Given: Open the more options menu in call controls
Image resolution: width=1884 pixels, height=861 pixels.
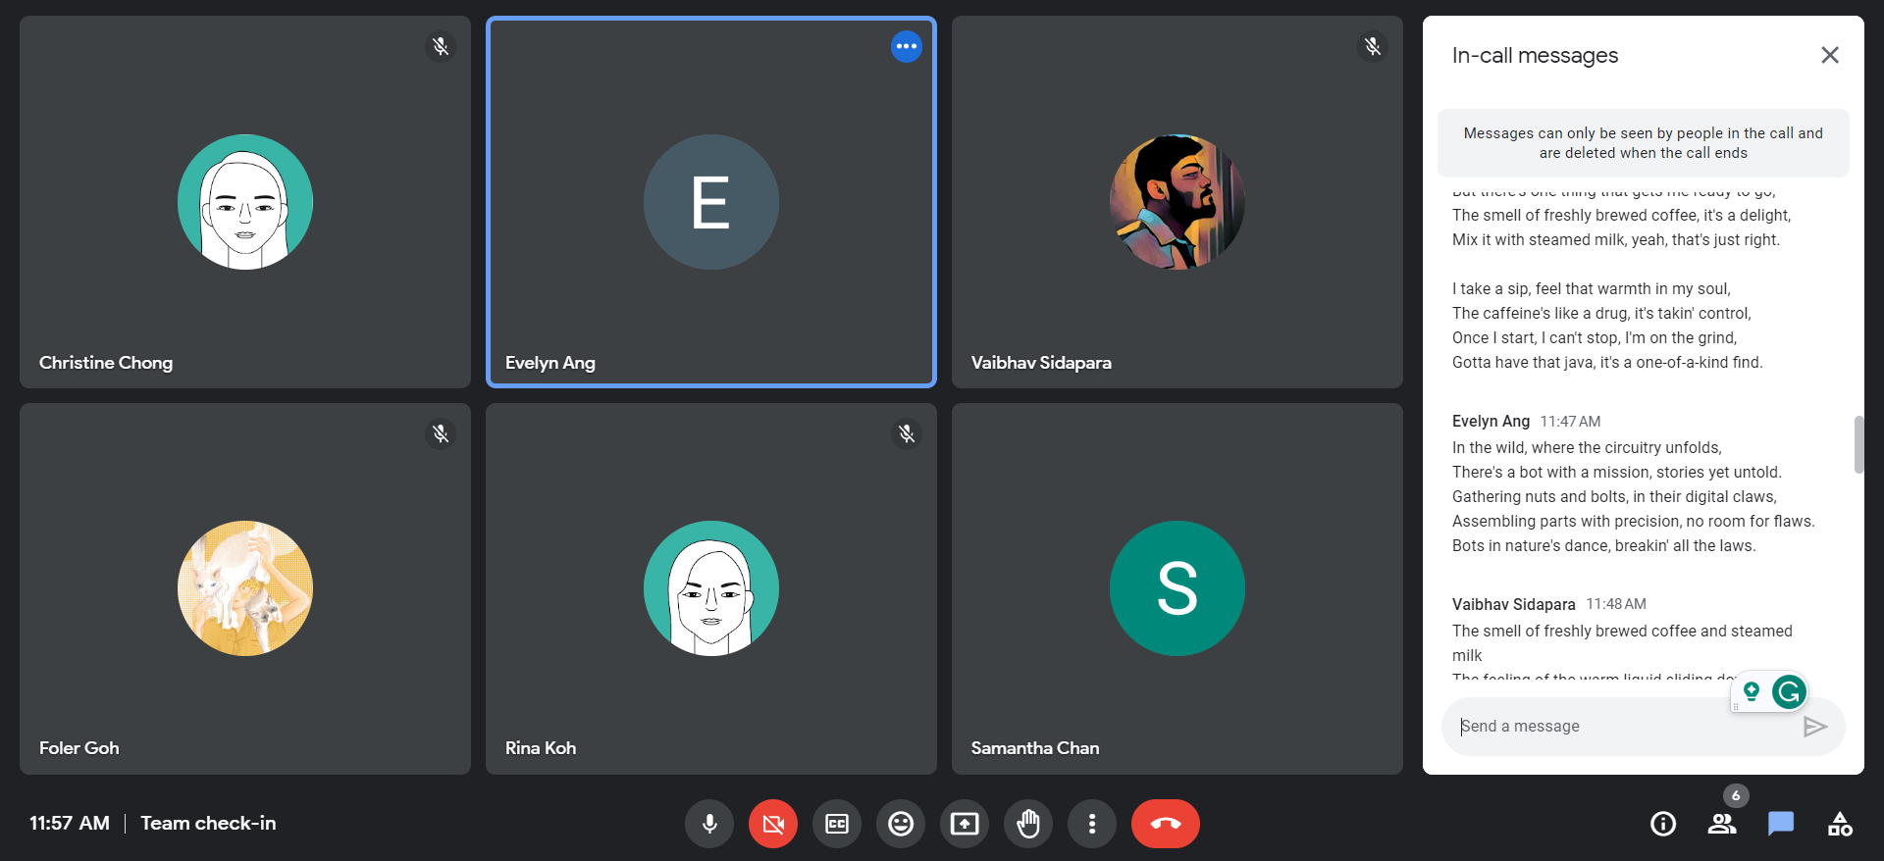Looking at the screenshot, I should pos(1092,824).
